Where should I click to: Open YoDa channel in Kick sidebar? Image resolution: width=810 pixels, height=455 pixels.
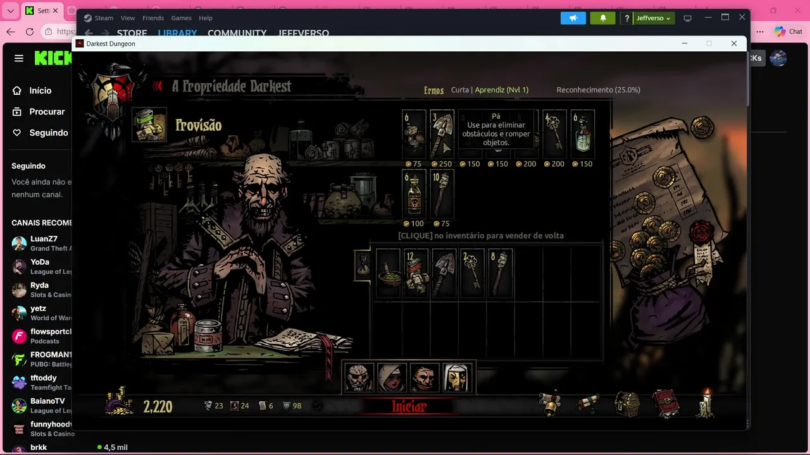(x=41, y=266)
